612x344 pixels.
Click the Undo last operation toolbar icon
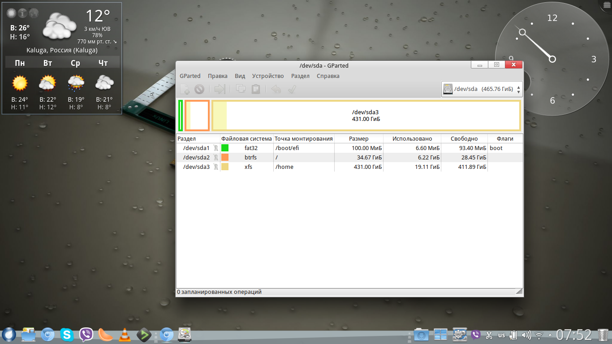coord(276,89)
